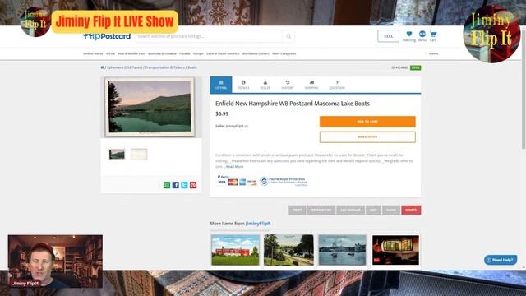This screenshot has width=526, height=296.
Task: Open JiminyFlipIt link in More Items heading
Action: point(258,224)
